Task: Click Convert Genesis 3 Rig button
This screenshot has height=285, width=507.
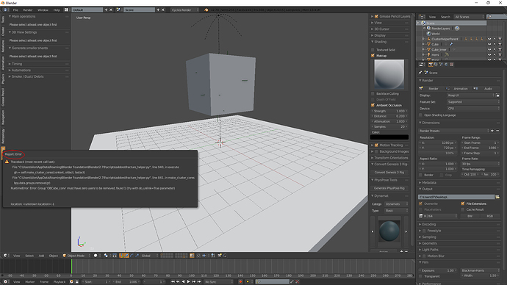Action: [389, 172]
